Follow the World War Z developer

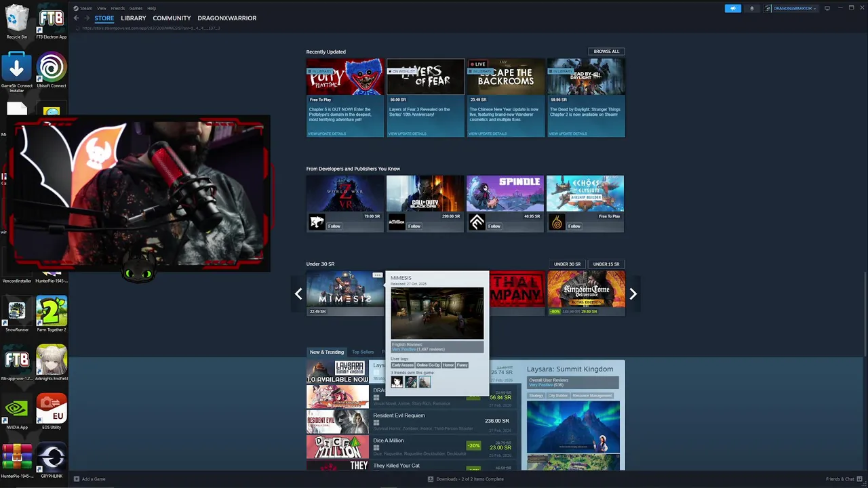(334, 226)
